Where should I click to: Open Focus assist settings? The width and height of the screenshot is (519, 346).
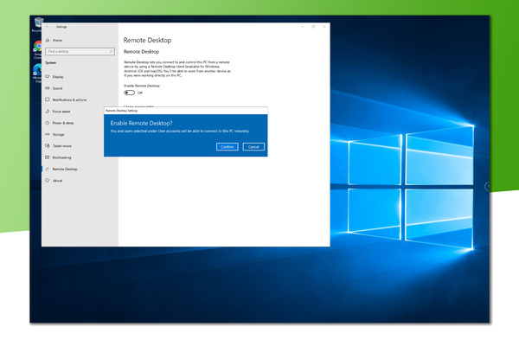(x=62, y=112)
